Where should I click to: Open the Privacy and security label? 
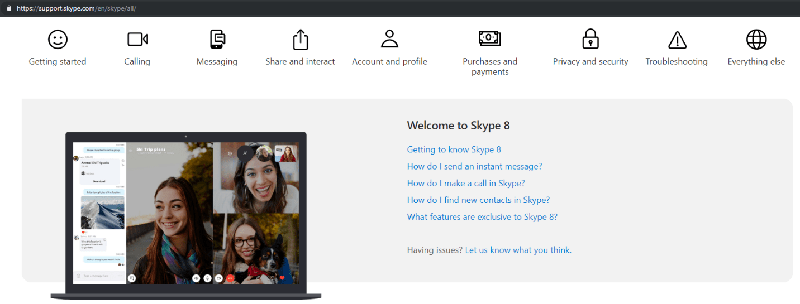pyautogui.click(x=591, y=62)
